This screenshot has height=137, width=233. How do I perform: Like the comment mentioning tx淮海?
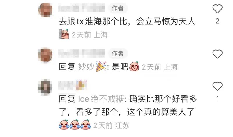pos(217,9)
